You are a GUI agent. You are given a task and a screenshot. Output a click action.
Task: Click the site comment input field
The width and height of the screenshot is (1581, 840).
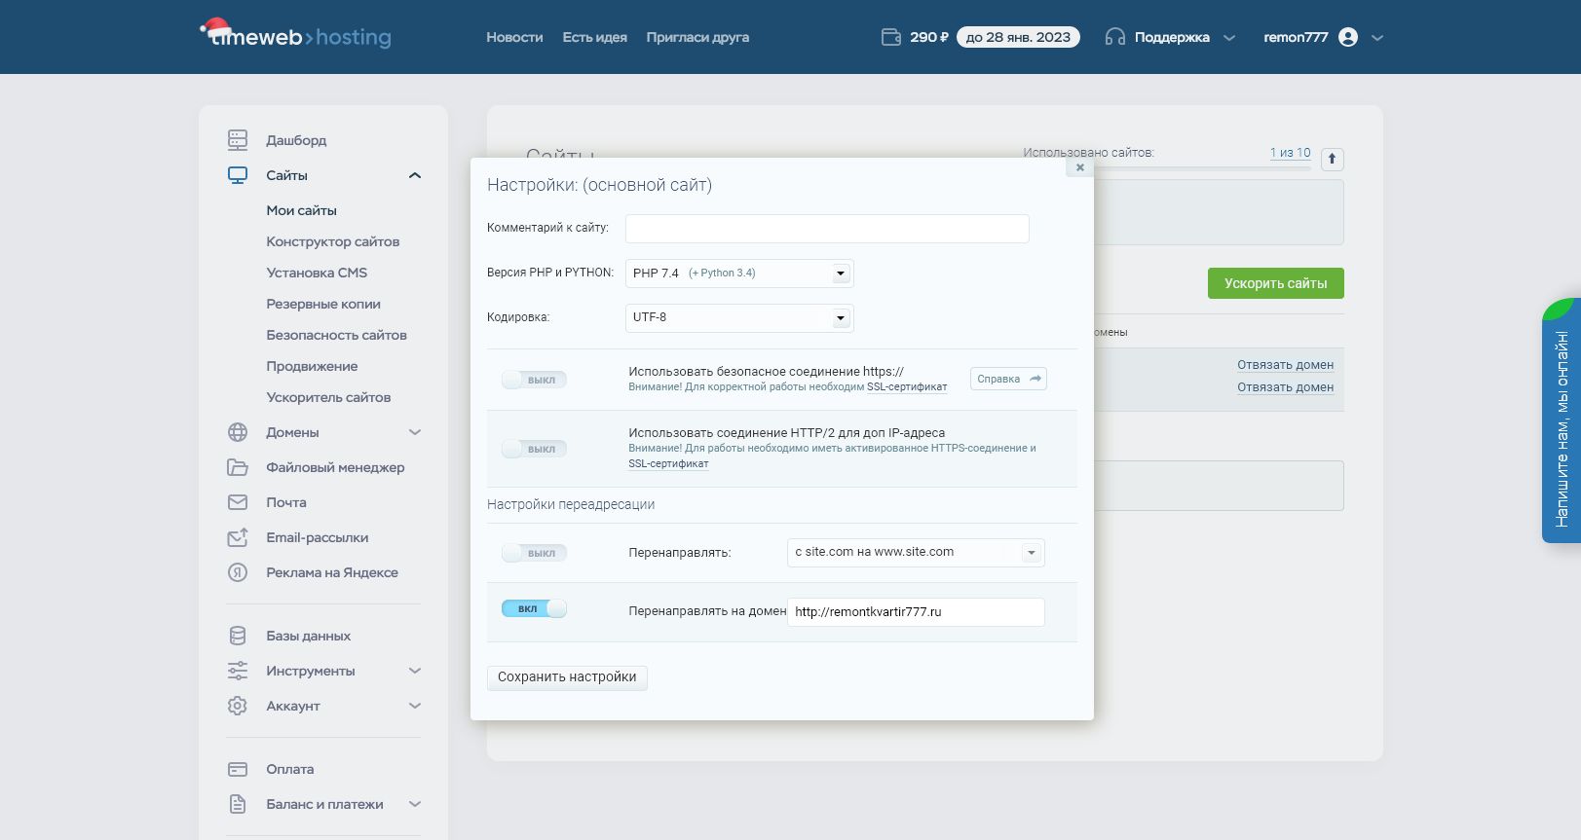coord(826,229)
